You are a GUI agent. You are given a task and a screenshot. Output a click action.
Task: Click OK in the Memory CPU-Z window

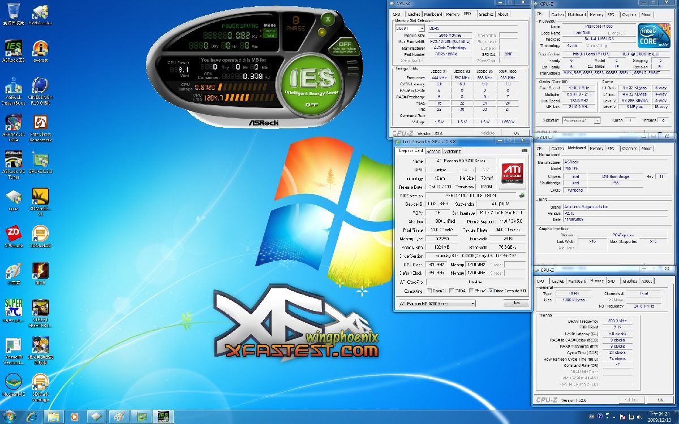(x=659, y=399)
